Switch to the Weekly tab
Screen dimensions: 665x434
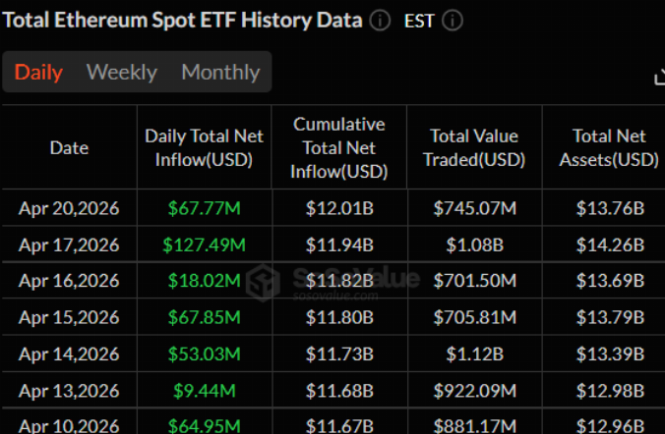(x=122, y=72)
